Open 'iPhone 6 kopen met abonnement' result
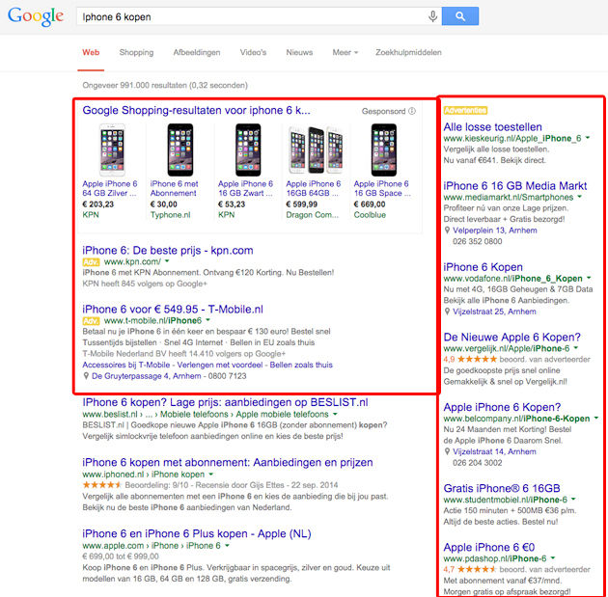Viewport: 608px width, 597px height. [227, 463]
